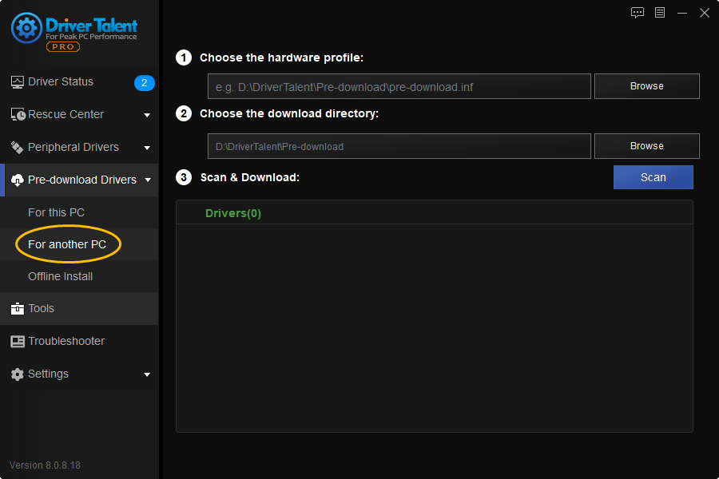Click the Driver Talent gear logo

pyautogui.click(x=26, y=28)
